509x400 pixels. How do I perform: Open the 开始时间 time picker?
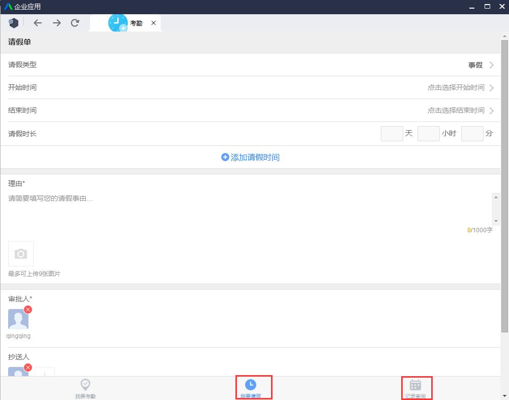(457, 87)
